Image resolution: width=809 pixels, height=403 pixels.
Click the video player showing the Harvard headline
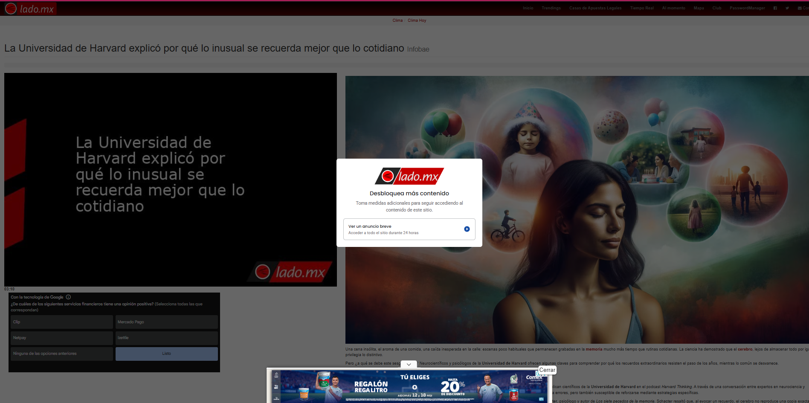click(171, 180)
